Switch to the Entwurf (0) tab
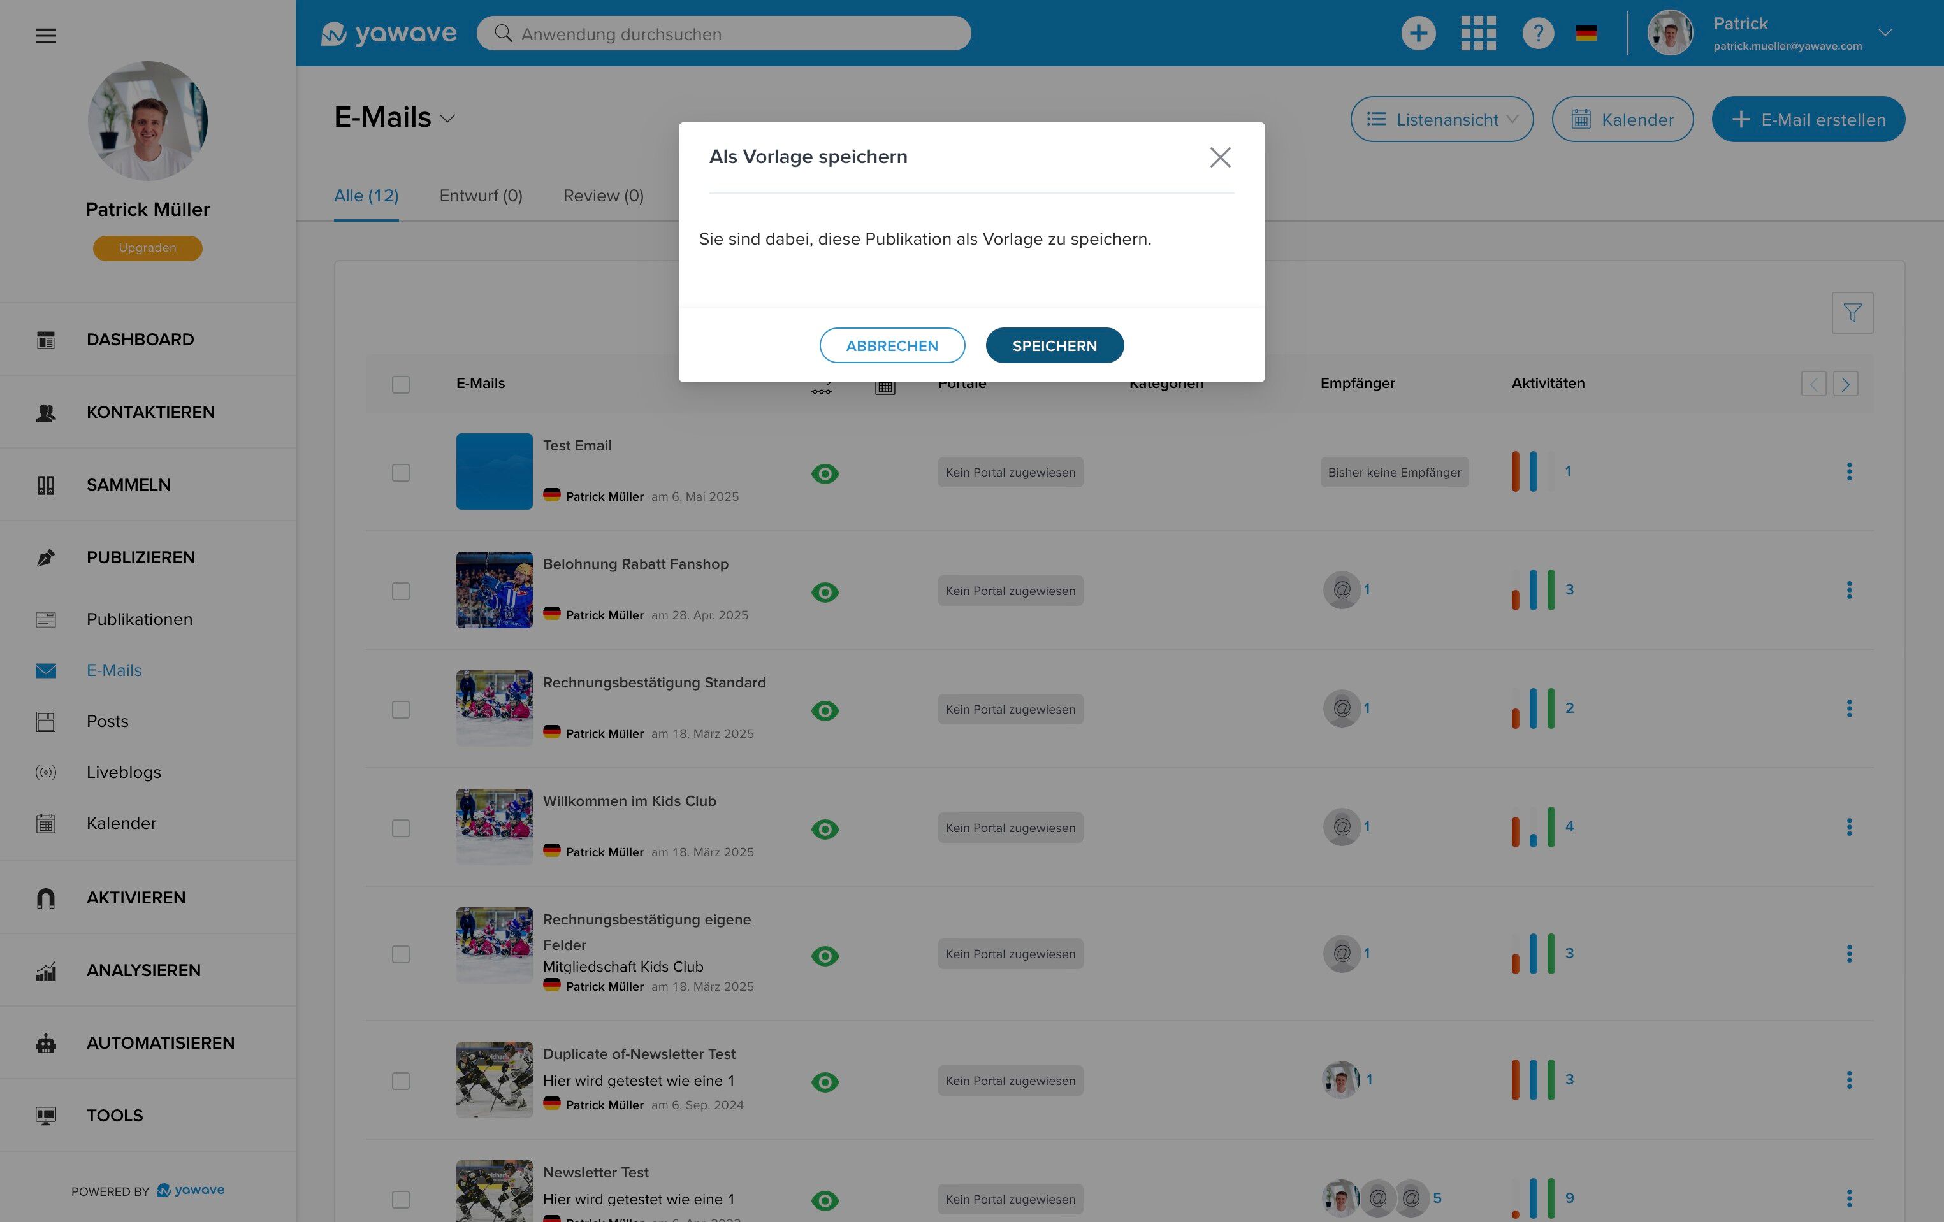Screen dimensions: 1944x1222 pyautogui.click(x=481, y=196)
